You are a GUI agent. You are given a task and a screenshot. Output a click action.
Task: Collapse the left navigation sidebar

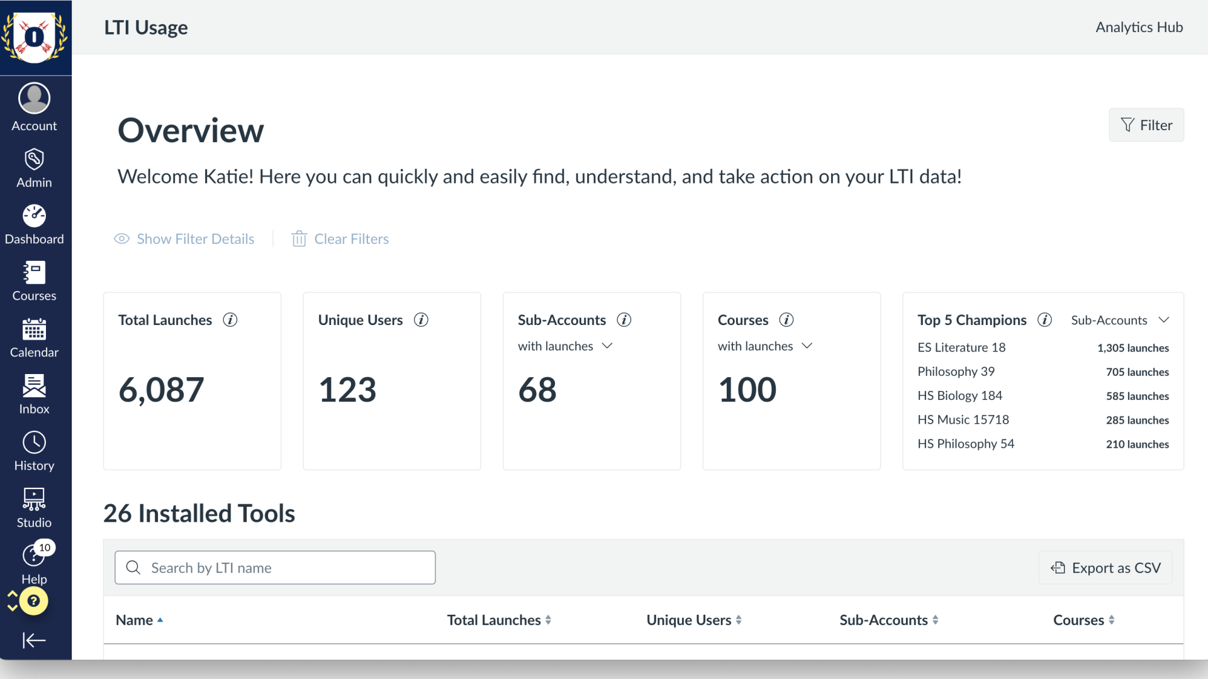coord(33,641)
